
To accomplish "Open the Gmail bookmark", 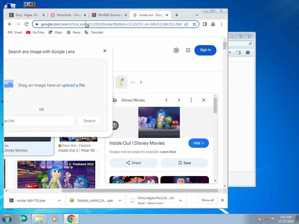I will click(x=15, y=32).
